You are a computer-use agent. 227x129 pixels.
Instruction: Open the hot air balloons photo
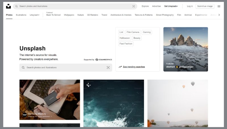[x=178, y=103]
